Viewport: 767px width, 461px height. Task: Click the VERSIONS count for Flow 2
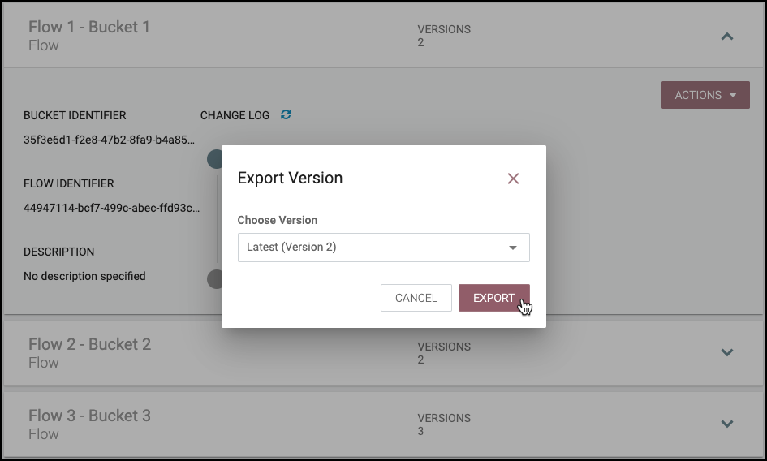coord(420,360)
